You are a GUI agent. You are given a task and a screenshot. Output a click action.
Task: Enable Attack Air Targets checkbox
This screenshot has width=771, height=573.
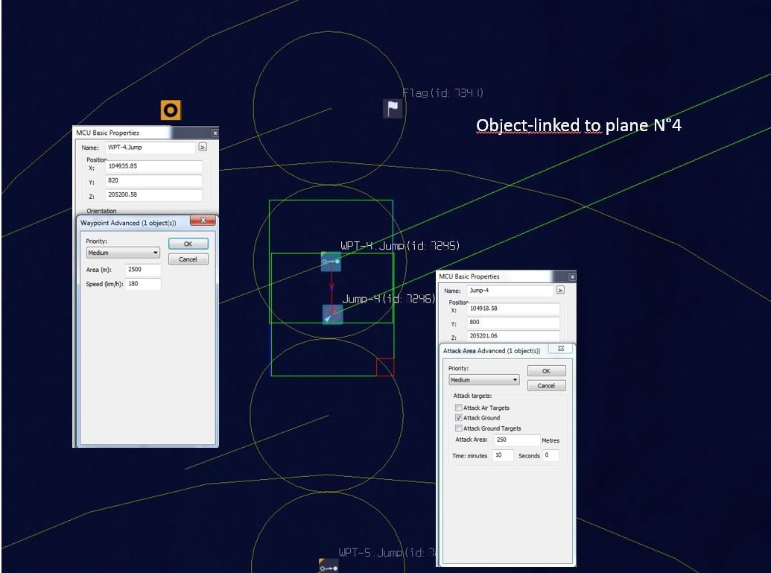click(x=458, y=408)
